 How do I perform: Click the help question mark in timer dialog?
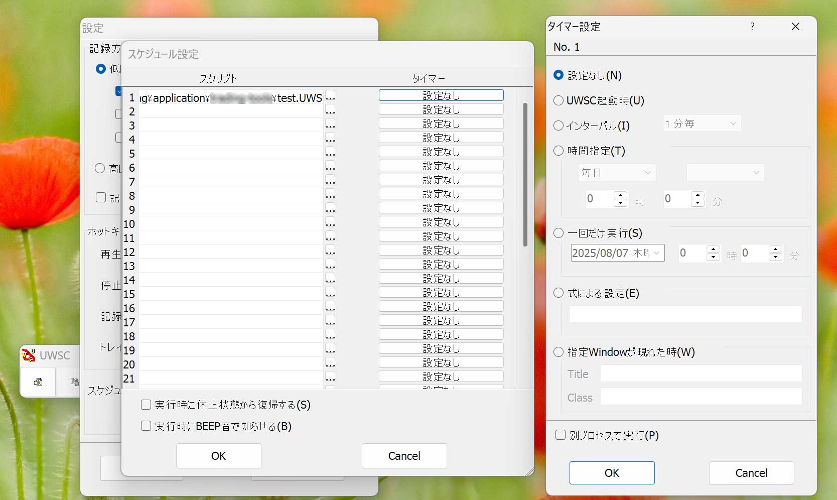pyautogui.click(x=752, y=27)
